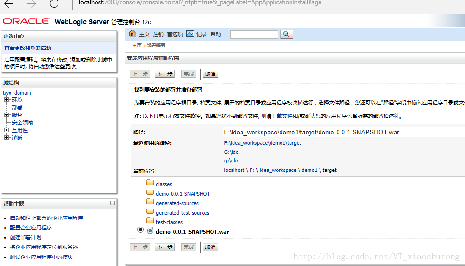Image resolution: width=465 pixels, height=266 pixels.
Task: Click 注销 in the toolbar
Action: [x=158, y=34]
